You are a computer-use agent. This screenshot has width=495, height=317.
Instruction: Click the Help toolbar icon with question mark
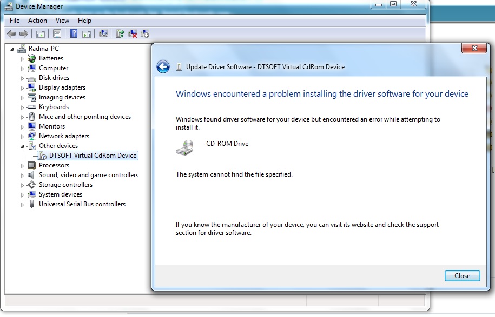click(x=74, y=33)
